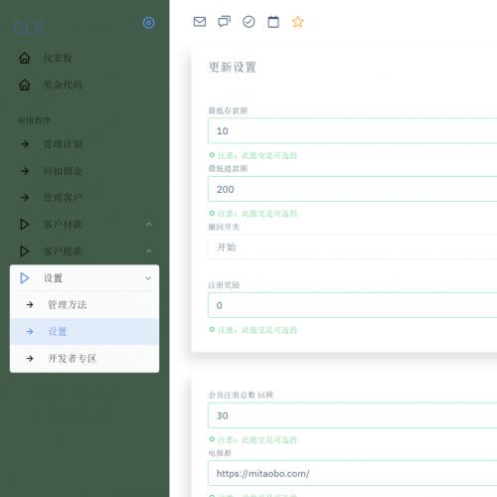Click the yellow star favorites icon

(x=297, y=22)
